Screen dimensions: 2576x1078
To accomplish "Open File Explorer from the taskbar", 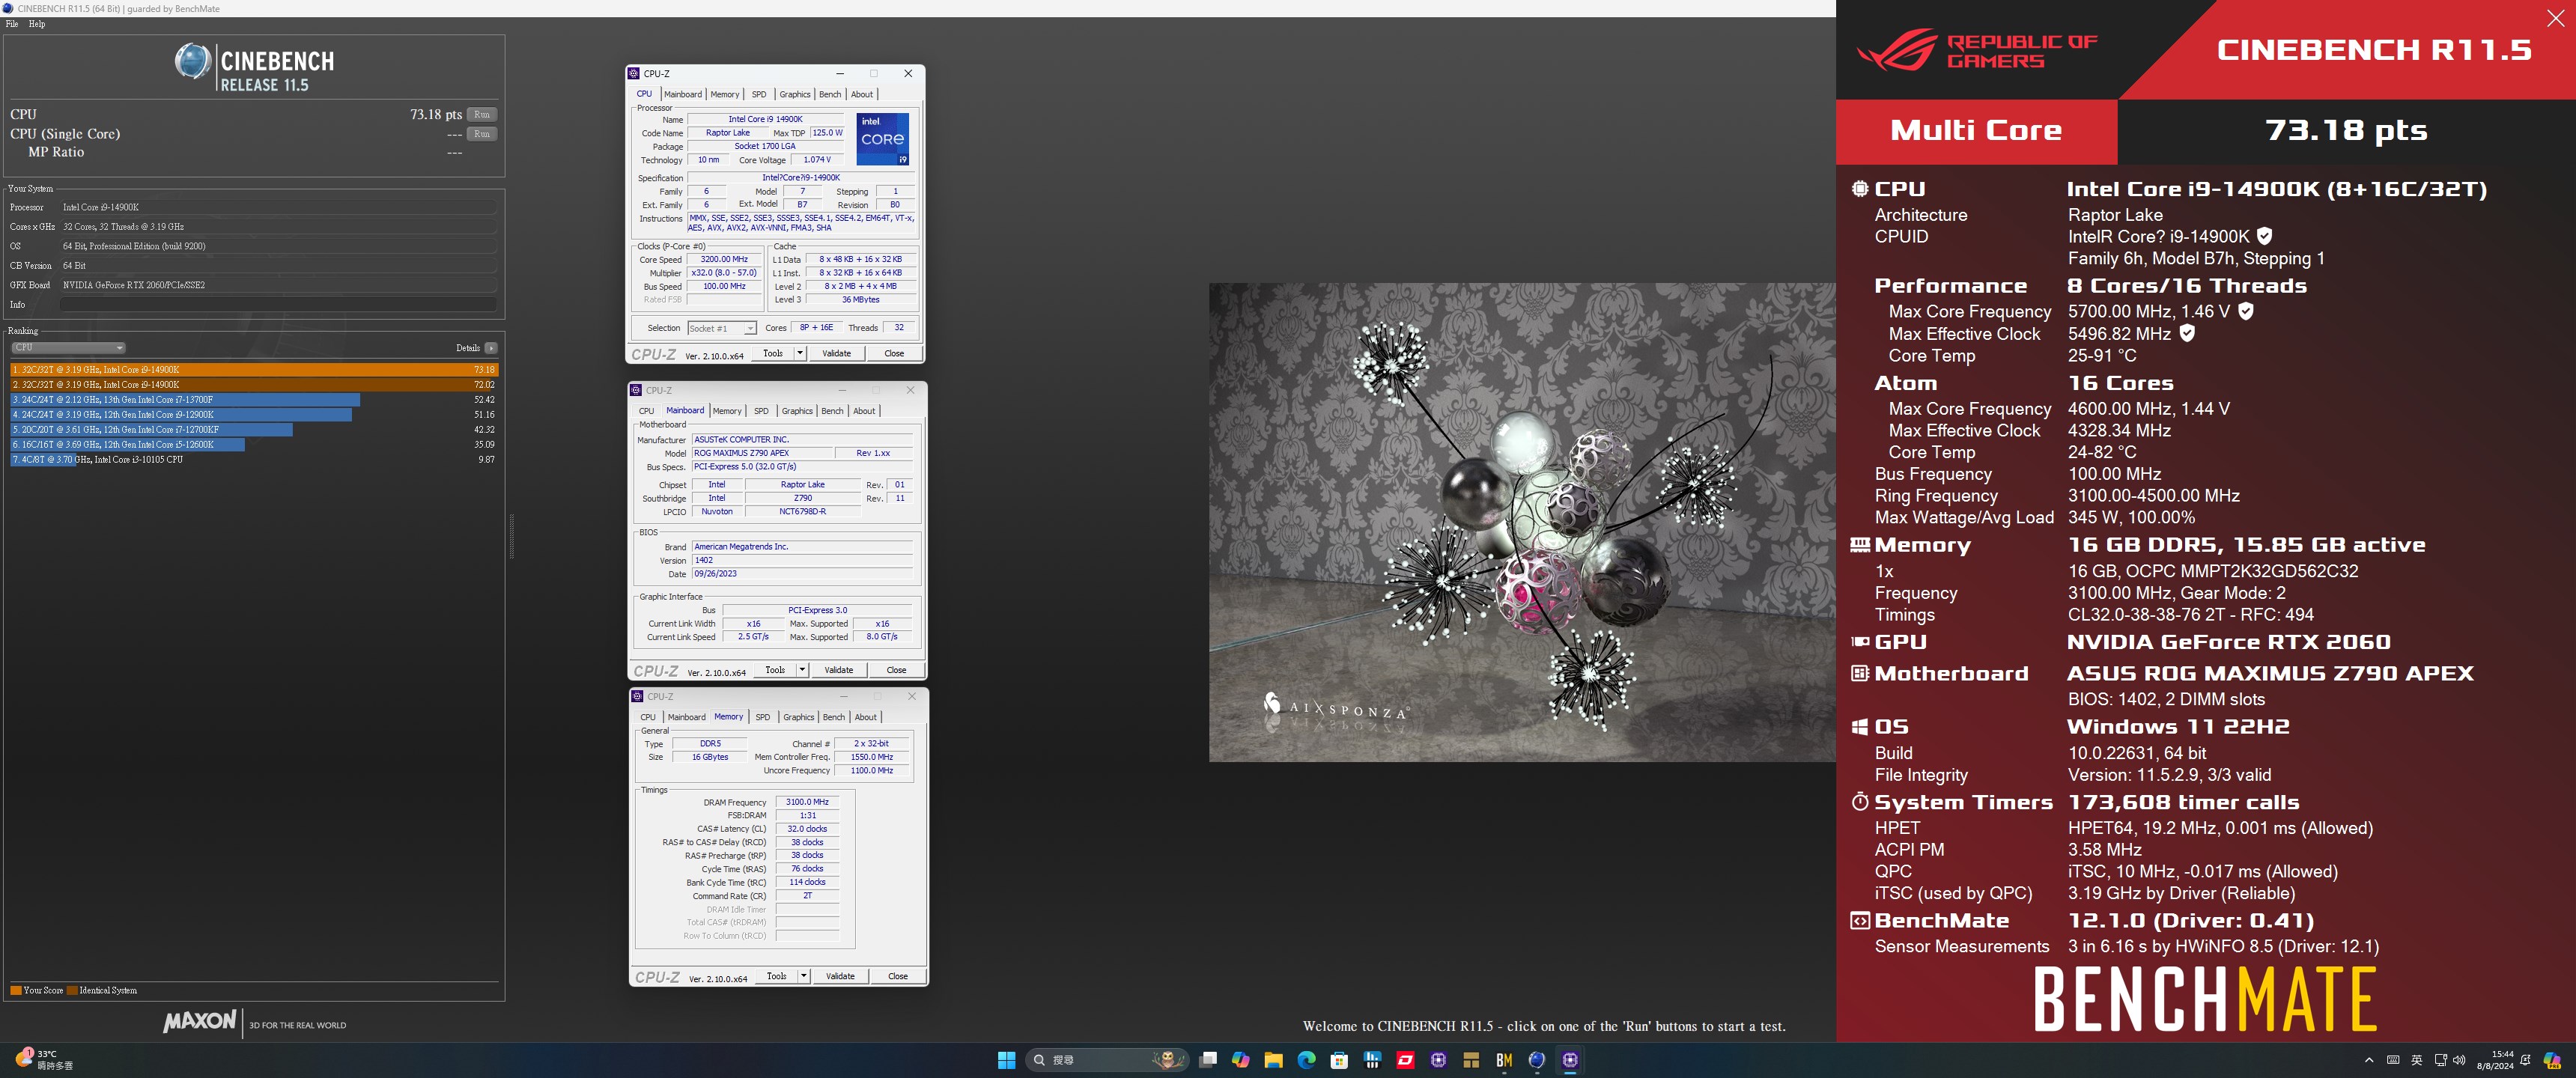I will tap(1273, 1060).
